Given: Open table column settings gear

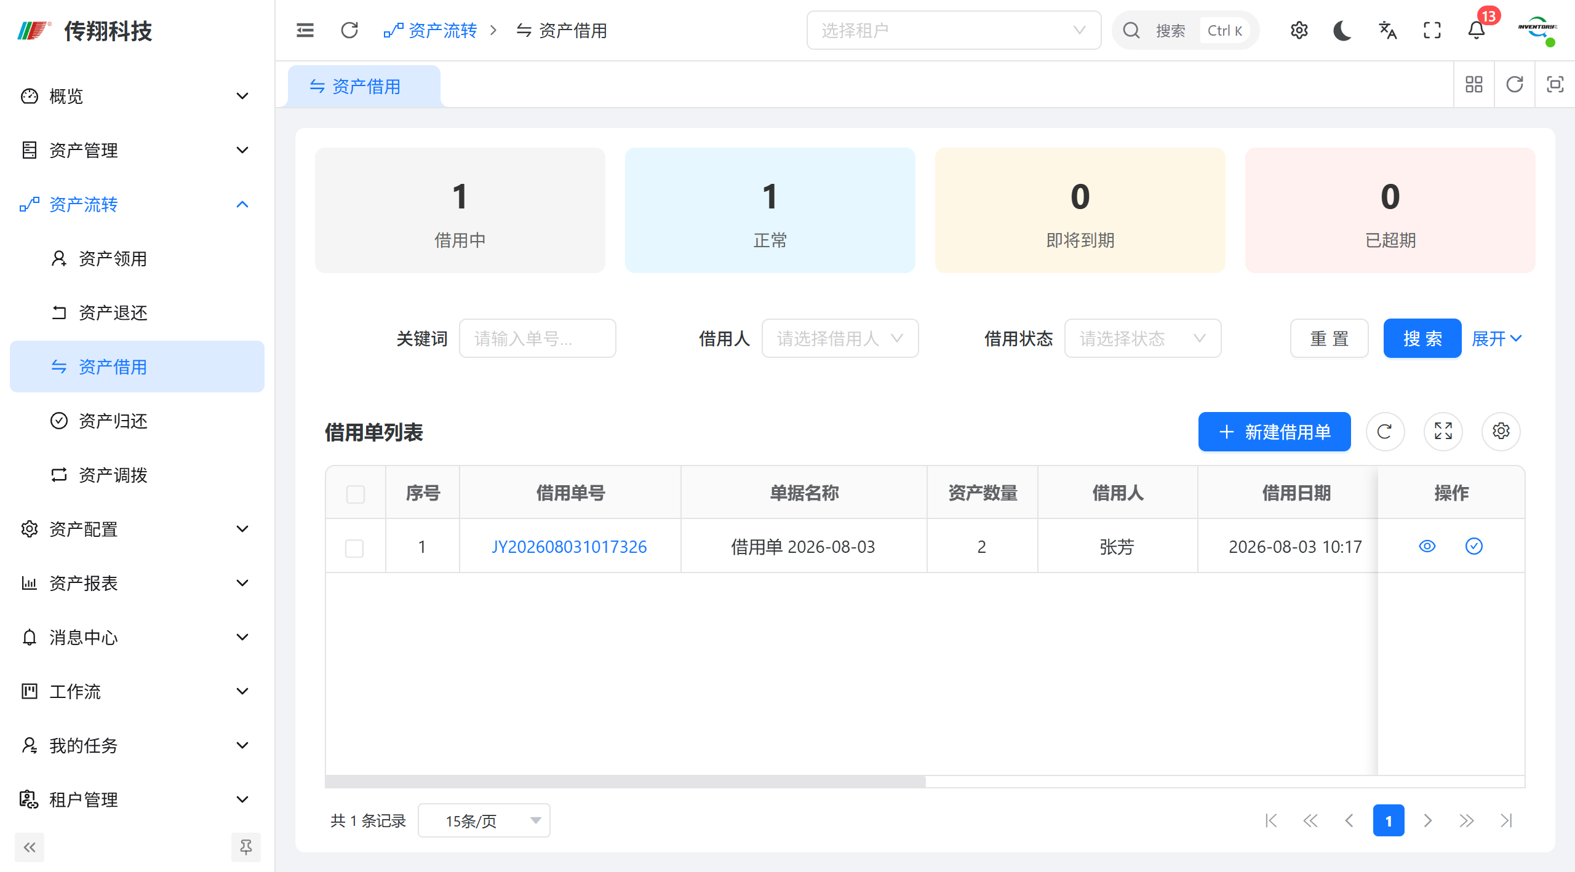Looking at the screenshot, I should pyautogui.click(x=1501, y=432).
